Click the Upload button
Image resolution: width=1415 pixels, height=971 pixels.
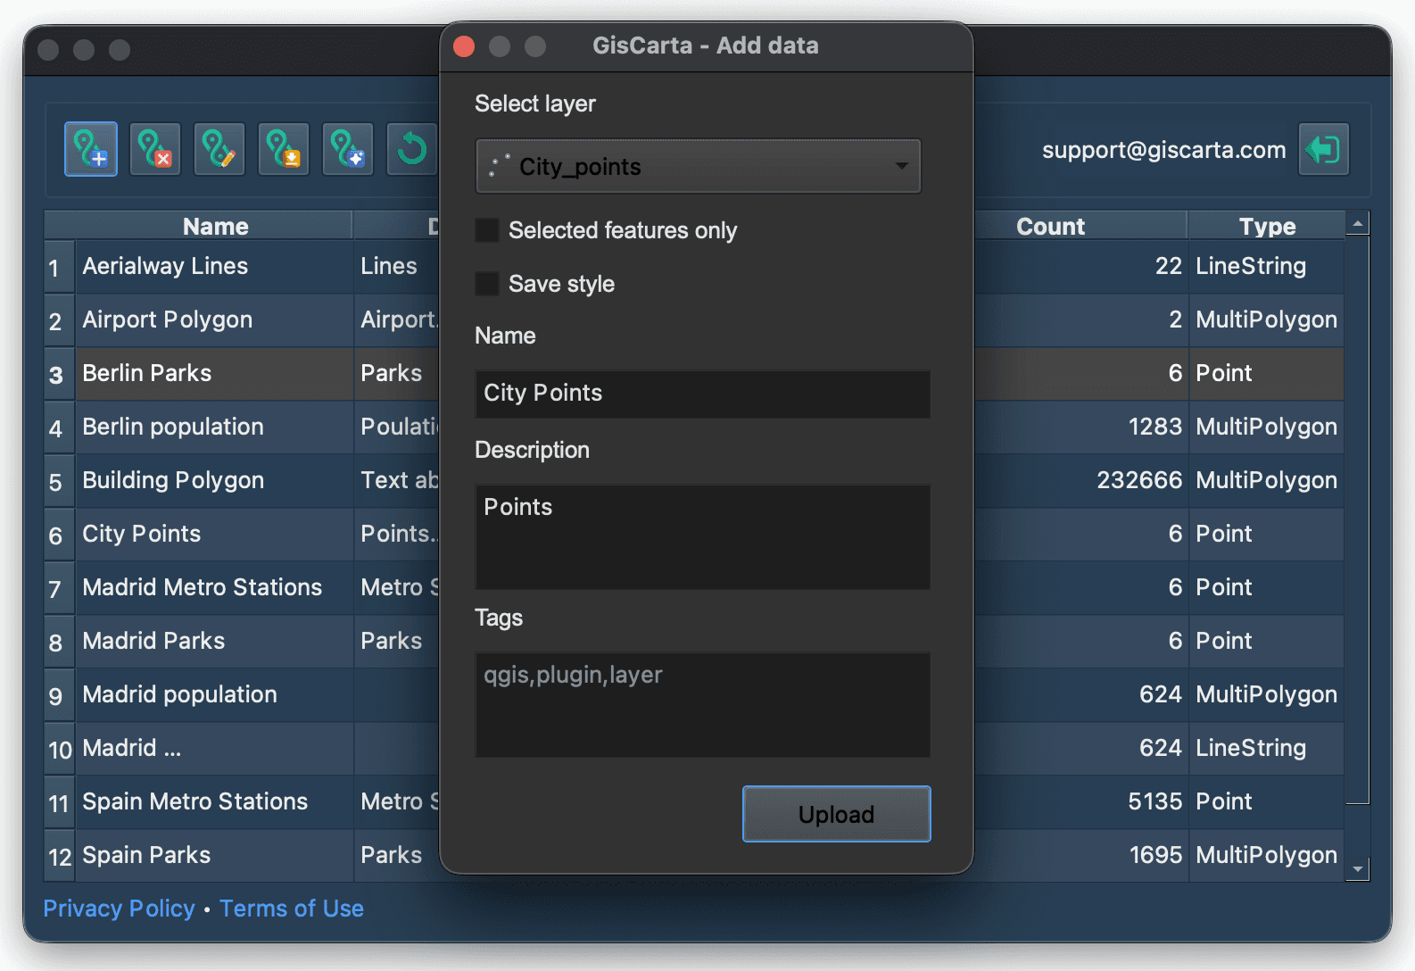pyautogui.click(x=836, y=814)
